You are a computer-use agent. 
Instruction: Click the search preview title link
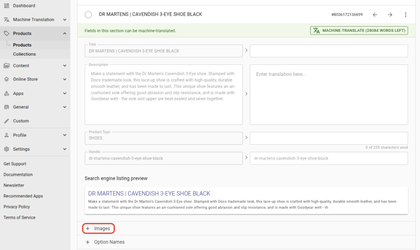tap(149, 193)
